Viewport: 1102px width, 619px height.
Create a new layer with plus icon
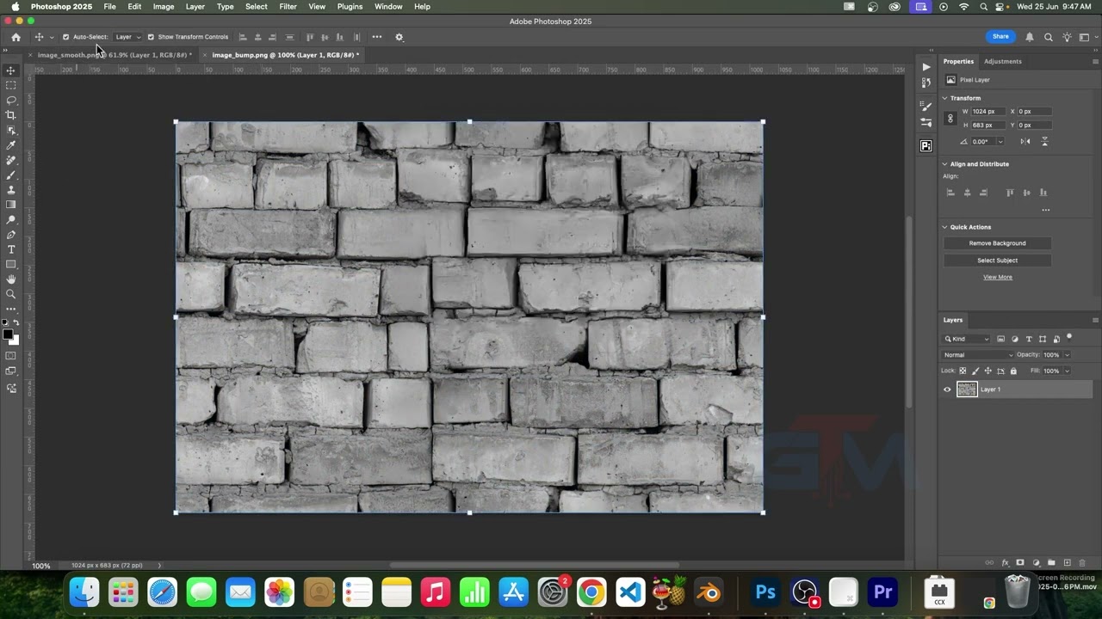tap(1068, 563)
